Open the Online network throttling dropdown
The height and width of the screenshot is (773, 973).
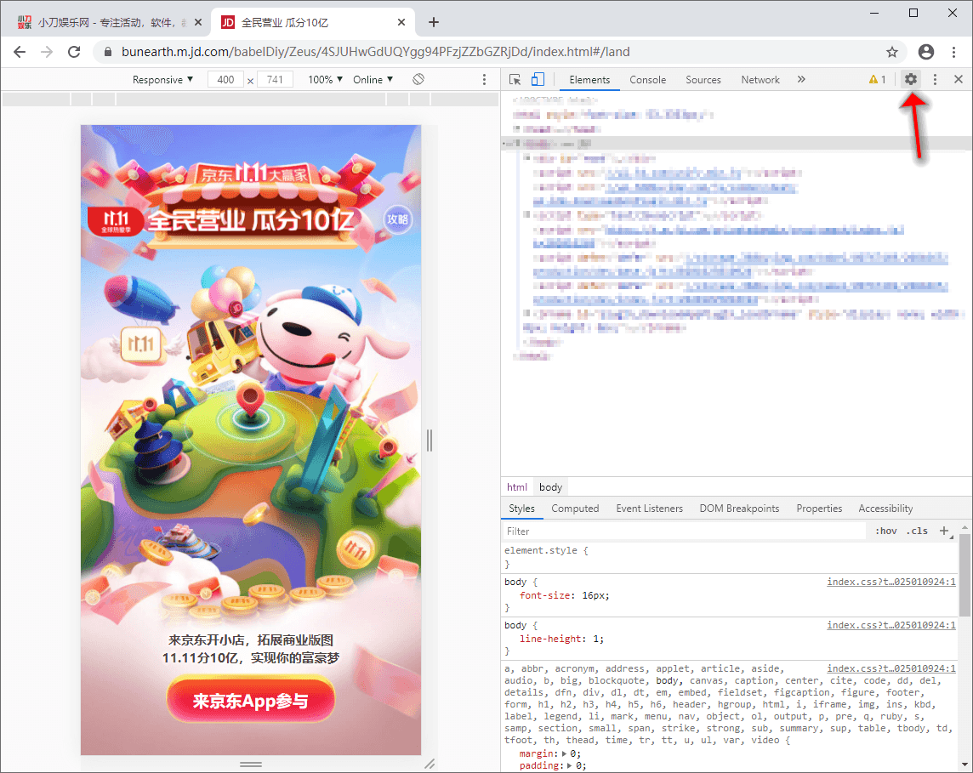(372, 79)
